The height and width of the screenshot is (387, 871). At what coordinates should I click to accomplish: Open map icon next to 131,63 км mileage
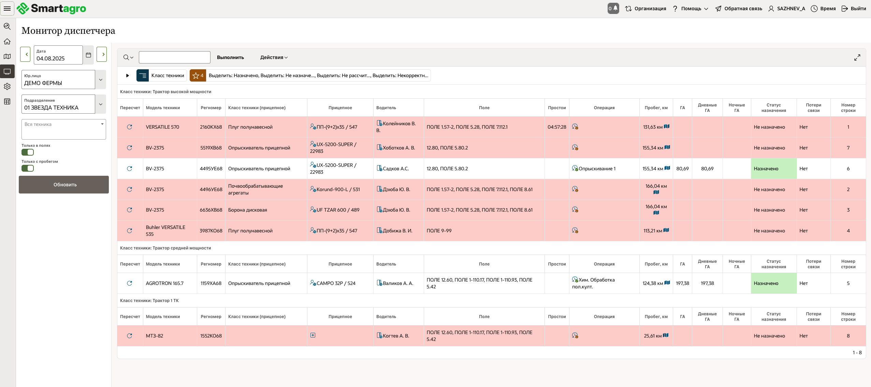tap(667, 127)
